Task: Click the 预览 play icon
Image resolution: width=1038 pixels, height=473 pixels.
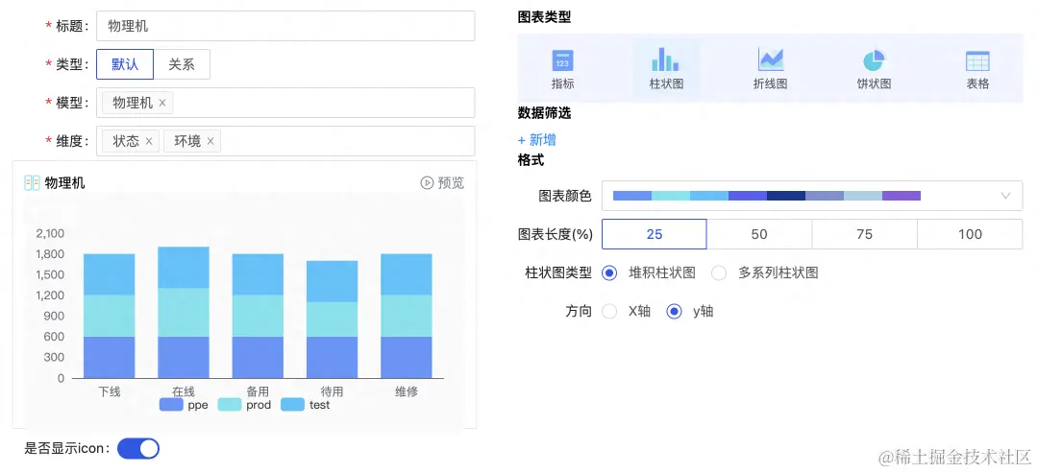Action: (x=427, y=183)
